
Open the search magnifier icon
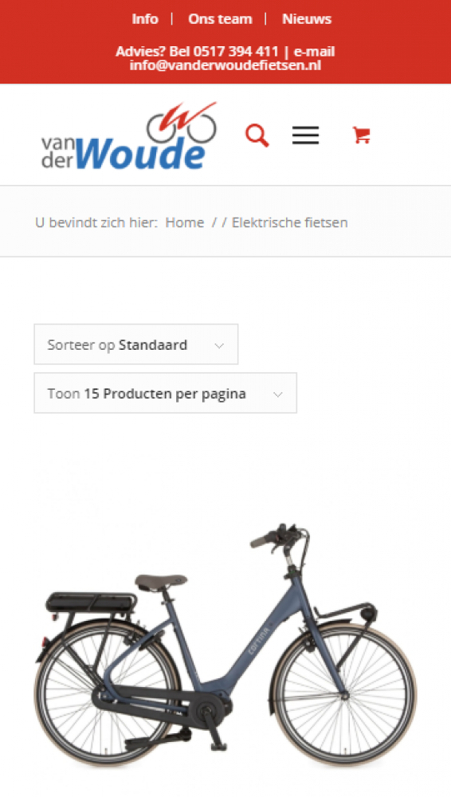[x=257, y=135]
